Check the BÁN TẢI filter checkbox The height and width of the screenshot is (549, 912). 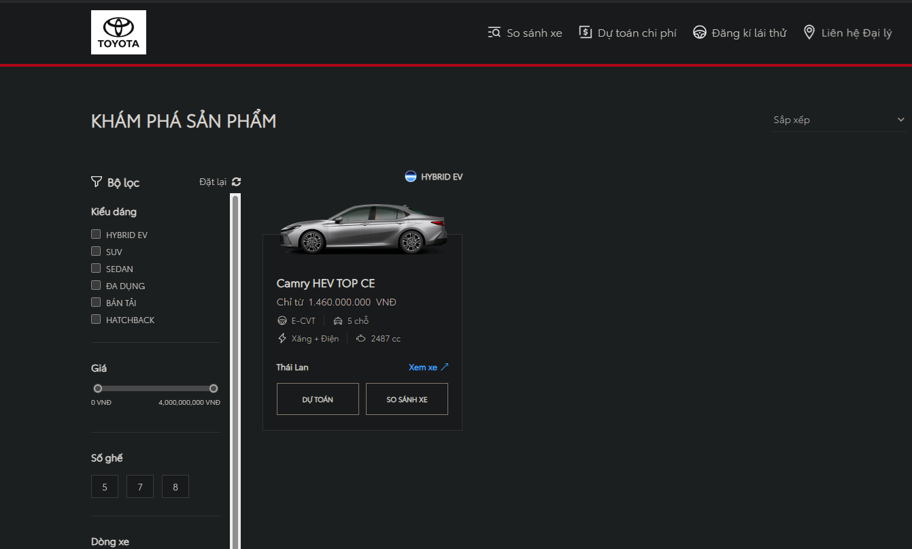[x=96, y=302]
